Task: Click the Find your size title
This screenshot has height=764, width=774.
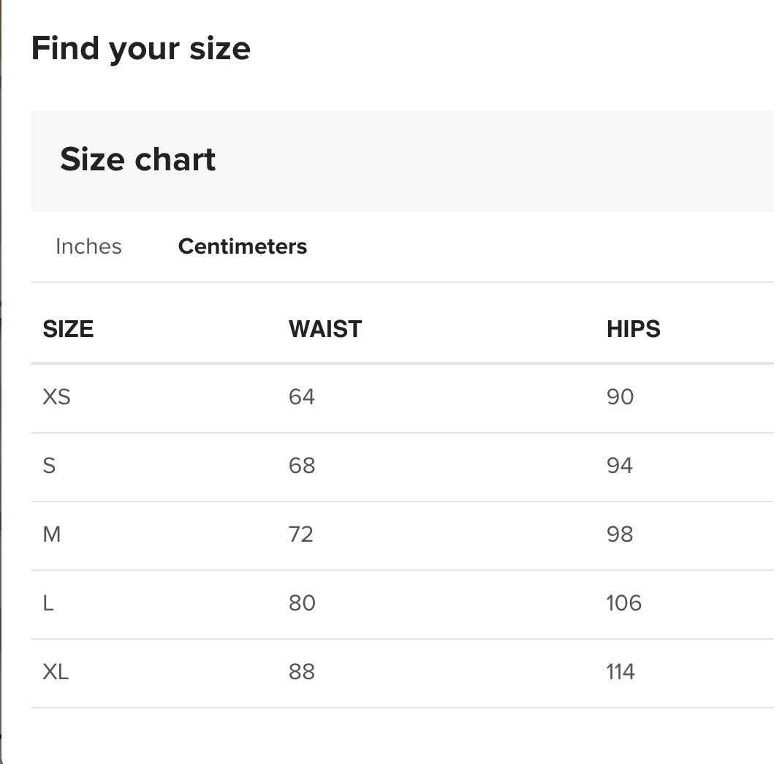Action: click(140, 49)
